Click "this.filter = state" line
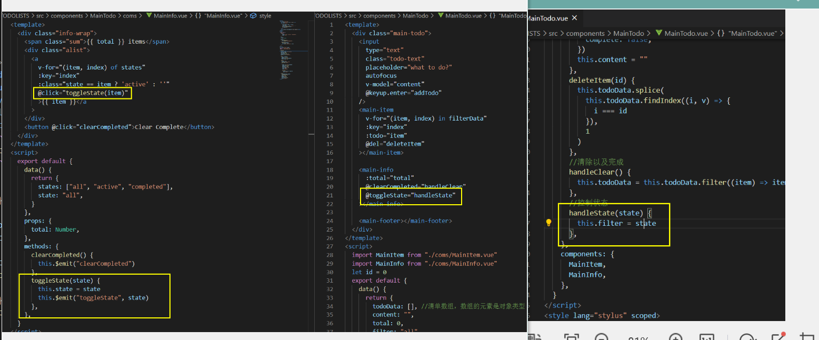Viewport: 819px width, 340px height. [616, 223]
